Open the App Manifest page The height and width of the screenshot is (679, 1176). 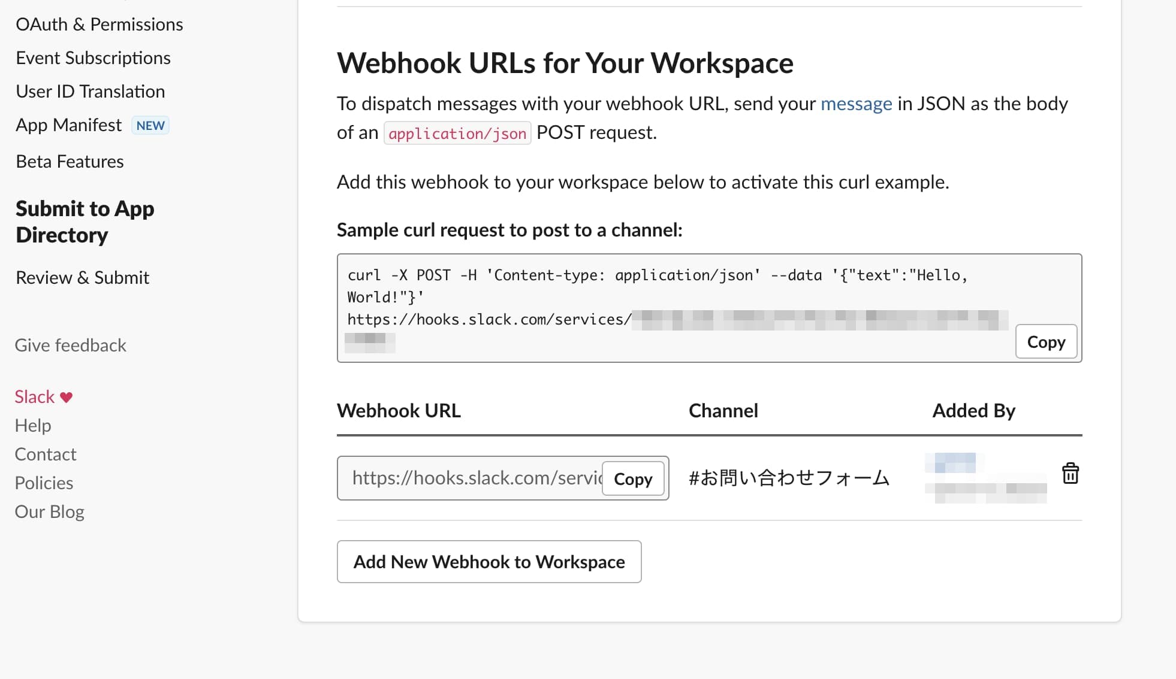click(69, 125)
